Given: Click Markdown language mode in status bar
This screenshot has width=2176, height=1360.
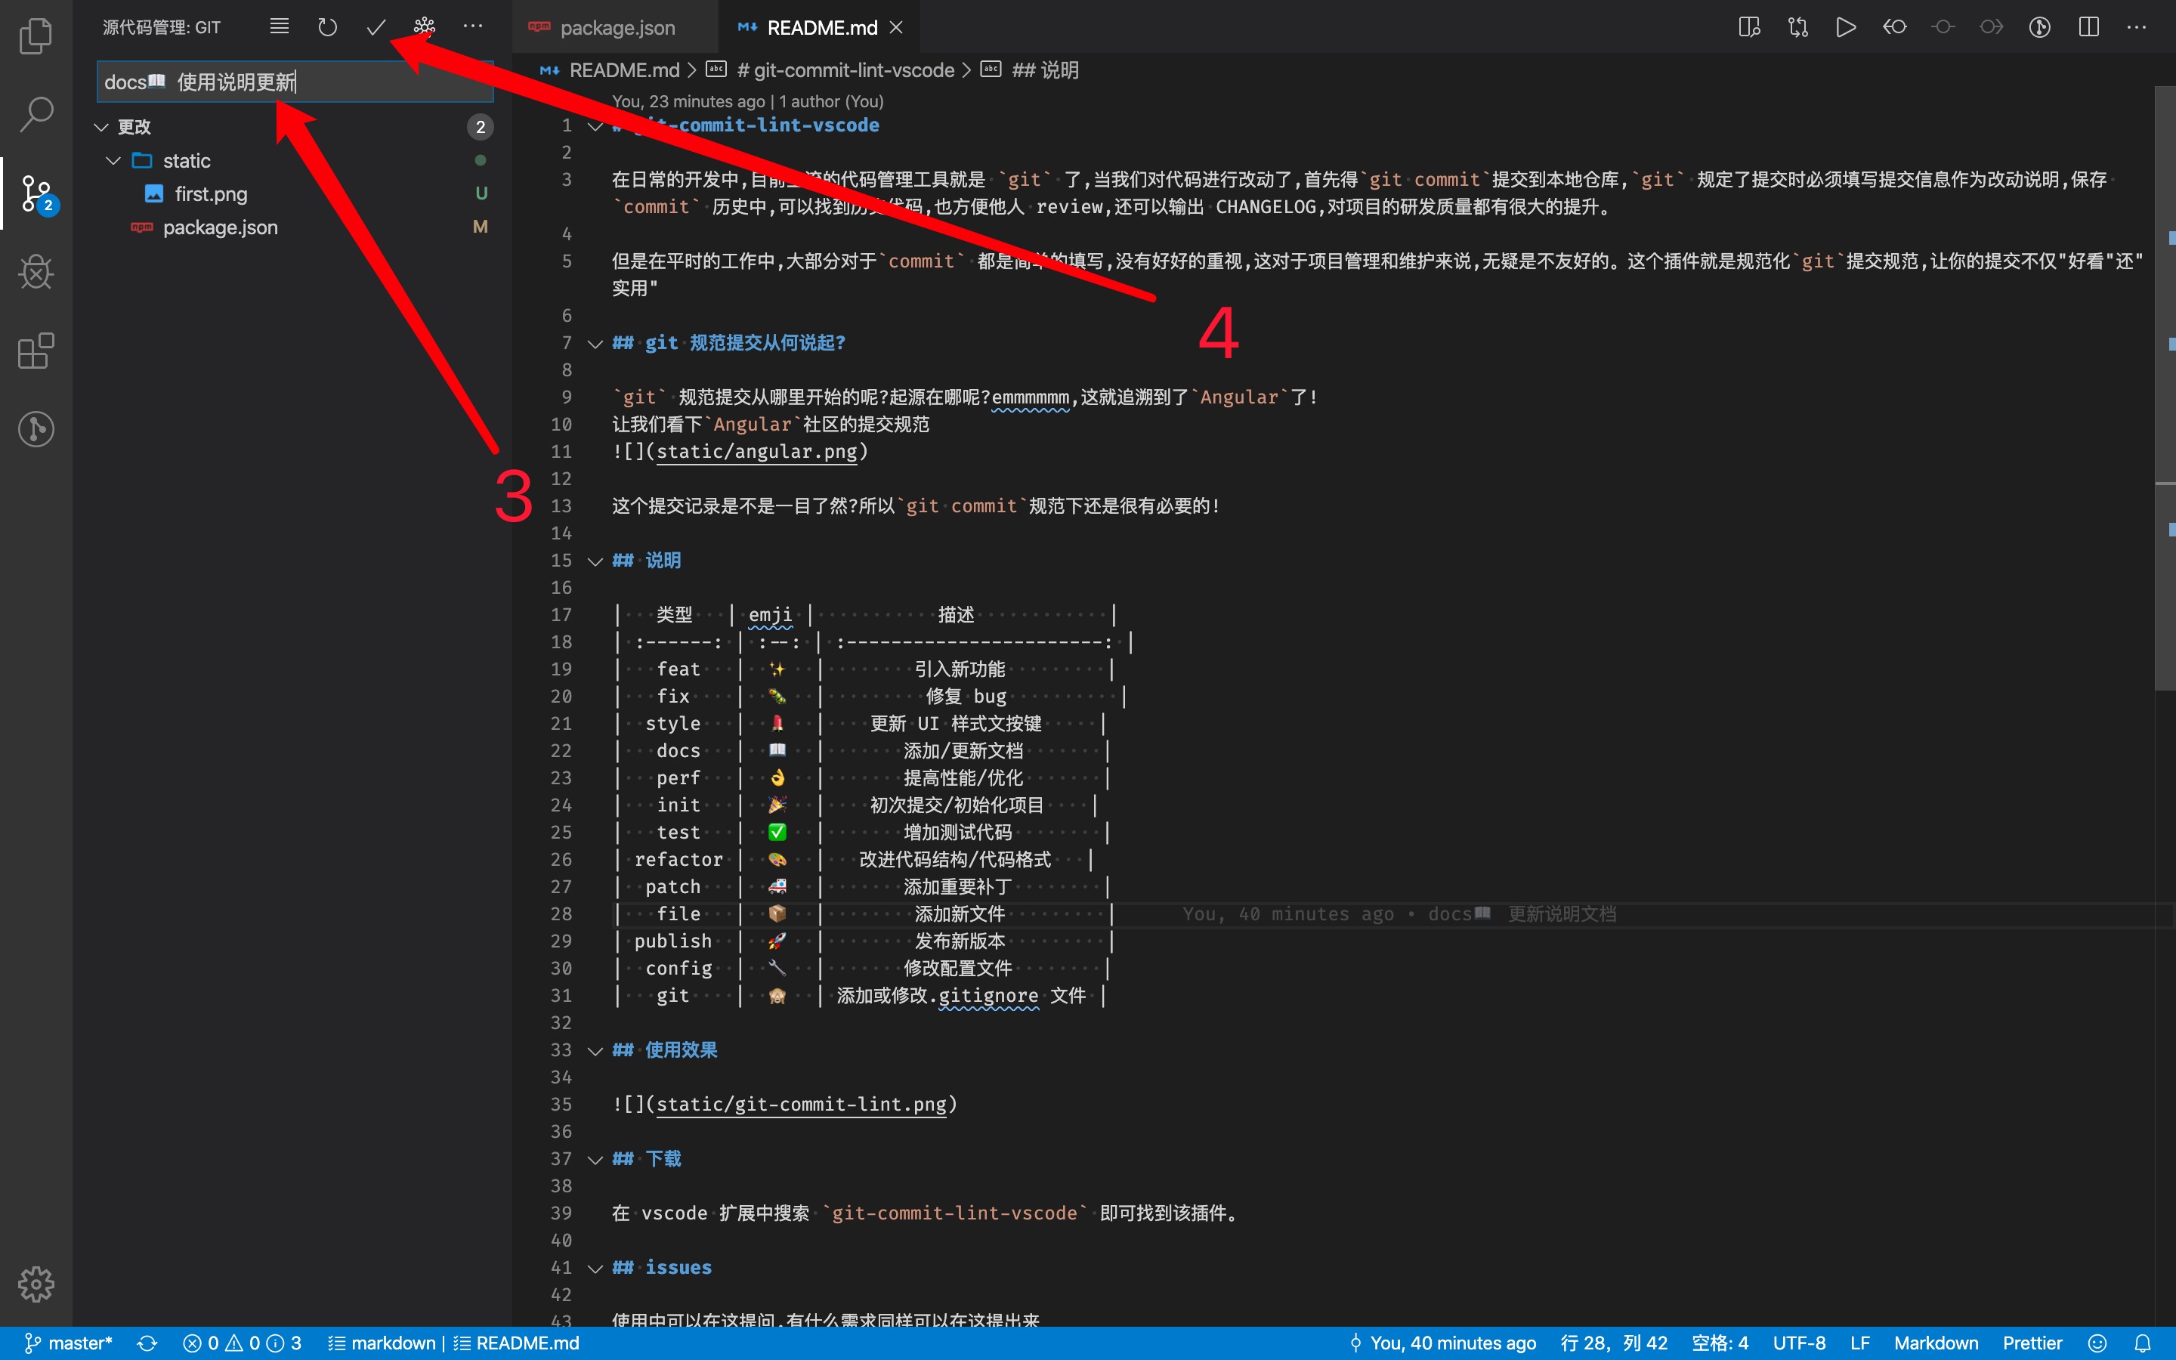Looking at the screenshot, I should coord(1935,1343).
